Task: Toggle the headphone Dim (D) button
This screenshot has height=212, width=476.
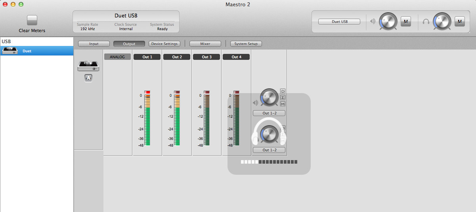Action: (x=283, y=128)
